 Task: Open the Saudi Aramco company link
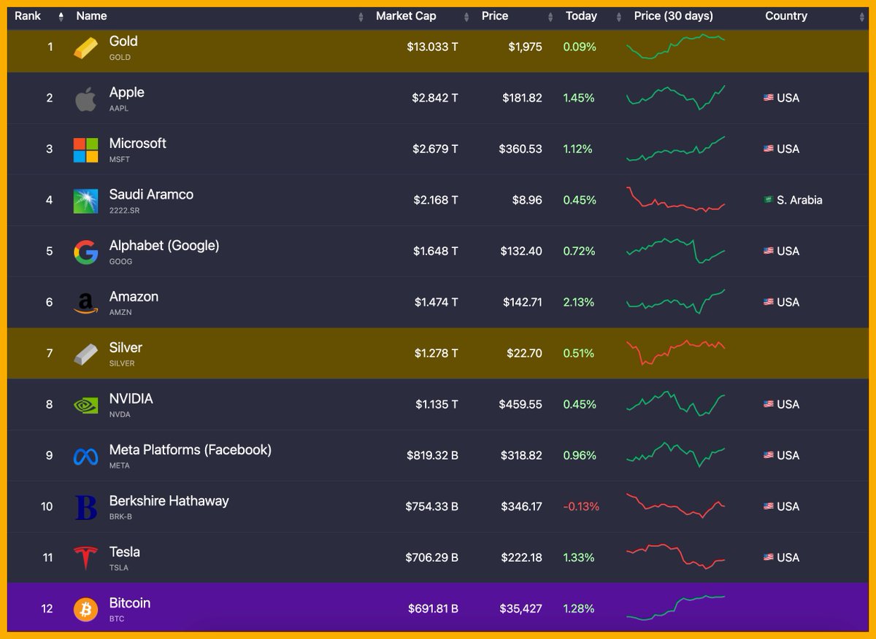tap(151, 195)
